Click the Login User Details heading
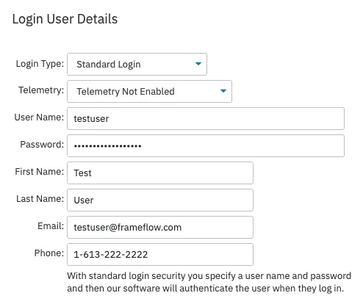The height and width of the screenshot is (304, 363). coord(65,19)
